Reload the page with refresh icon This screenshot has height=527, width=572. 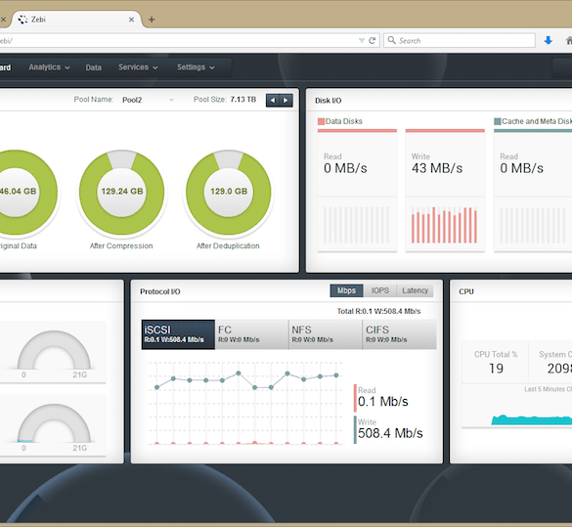click(x=373, y=40)
